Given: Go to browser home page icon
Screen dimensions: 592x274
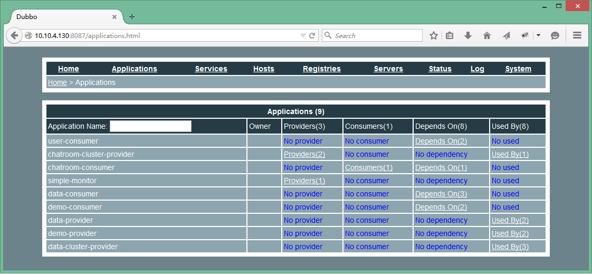Looking at the screenshot, I should tap(486, 36).
